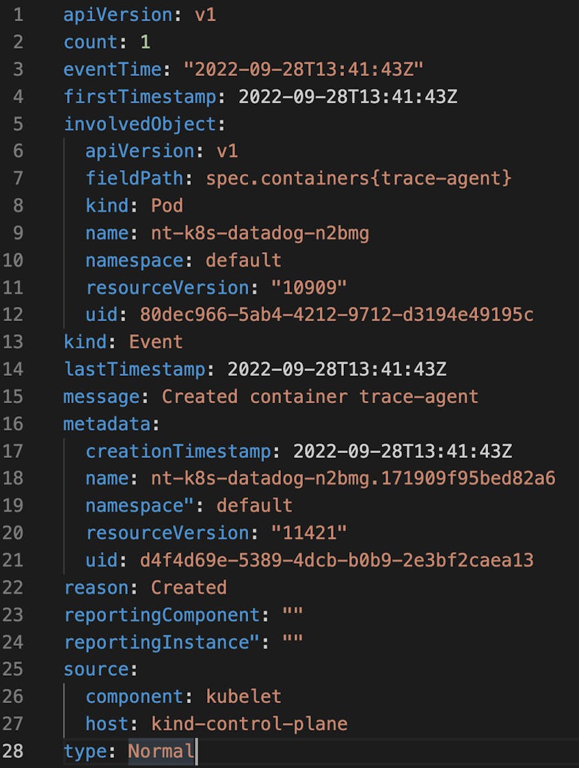579x768 pixels.
Task: Click line number 28 in the gutter
Action: [x=13, y=751]
